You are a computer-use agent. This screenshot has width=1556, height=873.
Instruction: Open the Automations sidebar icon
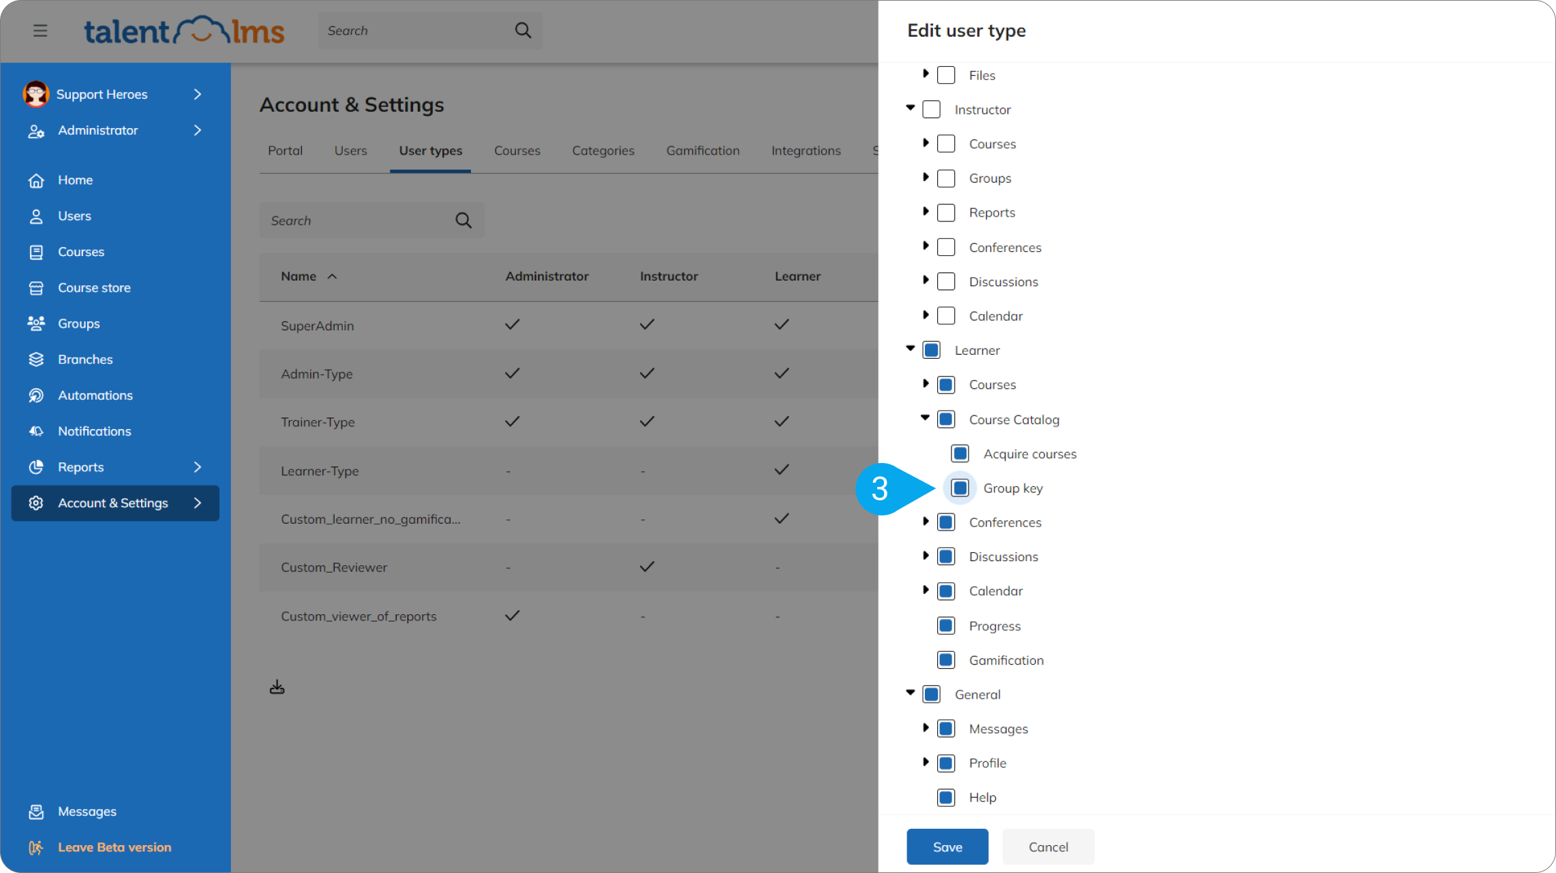point(36,396)
